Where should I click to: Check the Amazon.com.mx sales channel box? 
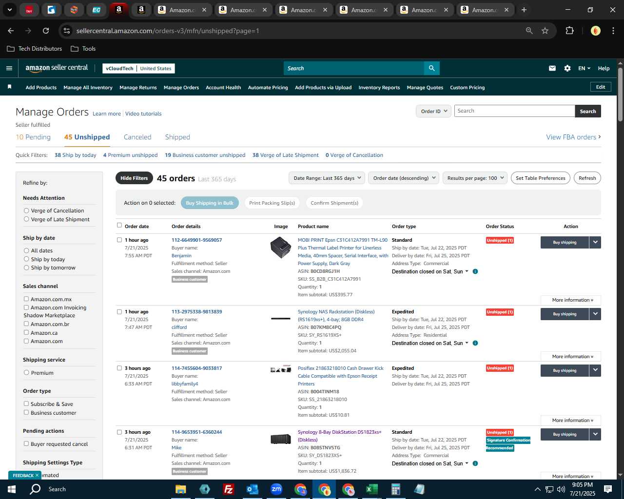[x=26, y=299]
